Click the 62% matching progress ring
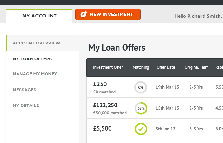The height and width of the screenshot is (143, 223). 141,108
